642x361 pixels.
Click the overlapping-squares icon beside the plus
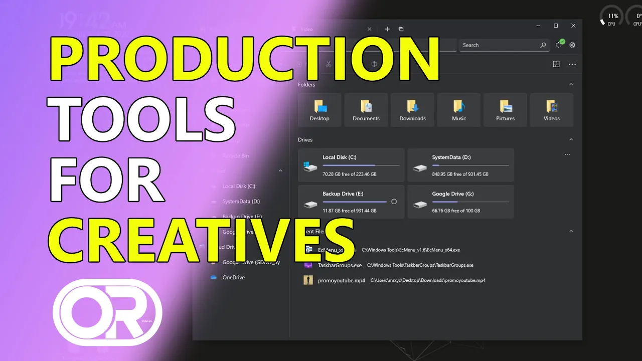401,29
